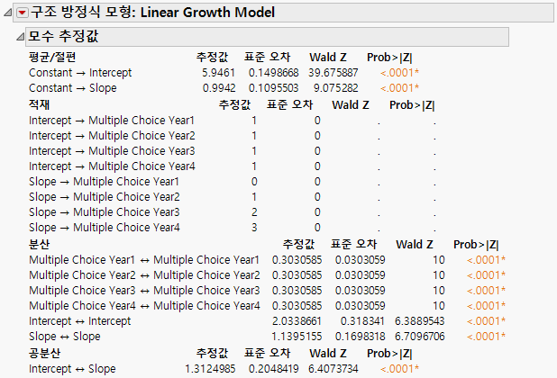Open the red triangle menu for Linear Growth Model
Viewport: 557px width, 378px height.
23,13
